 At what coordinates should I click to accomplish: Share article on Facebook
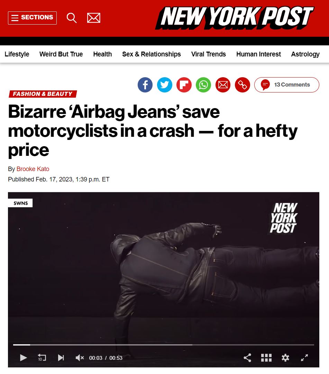coord(145,85)
